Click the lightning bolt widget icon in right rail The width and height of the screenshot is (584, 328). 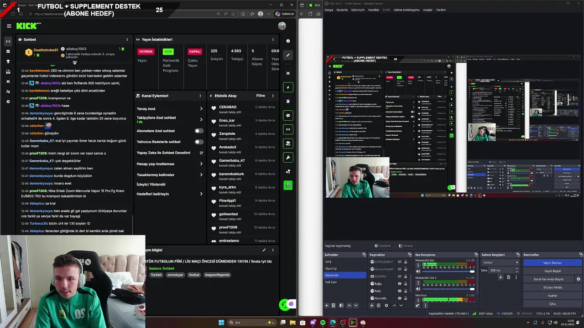click(288, 87)
